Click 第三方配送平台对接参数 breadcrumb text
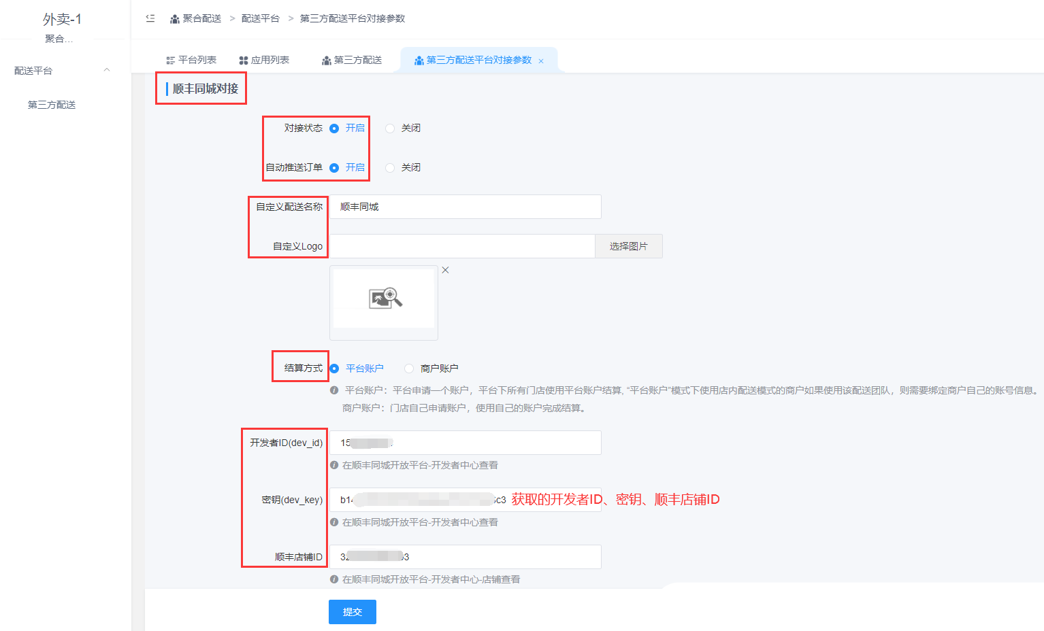 click(x=353, y=18)
